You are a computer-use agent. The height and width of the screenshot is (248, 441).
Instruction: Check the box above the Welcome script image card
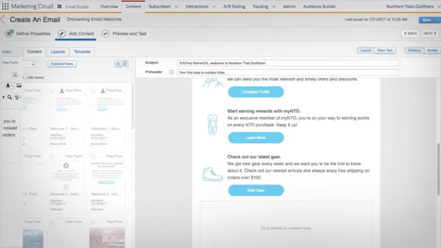click(x=93, y=222)
